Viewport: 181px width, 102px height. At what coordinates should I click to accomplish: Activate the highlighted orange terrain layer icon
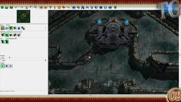[41, 8]
